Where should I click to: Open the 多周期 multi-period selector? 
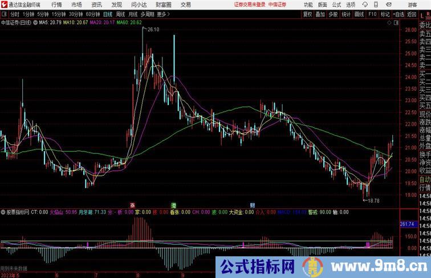click(x=147, y=14)
